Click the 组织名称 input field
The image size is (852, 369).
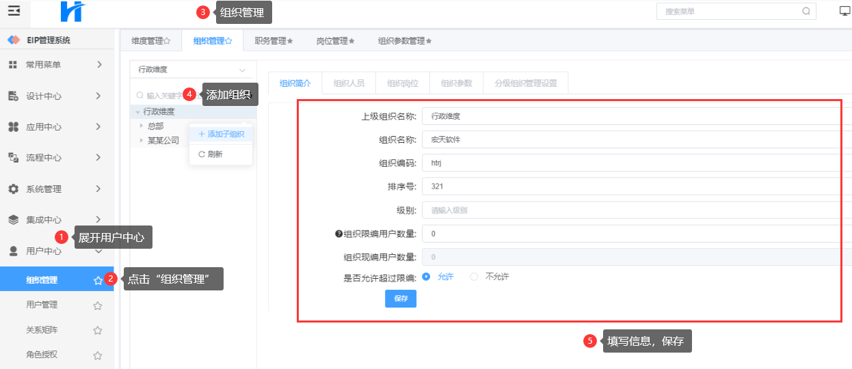point(637,139)
